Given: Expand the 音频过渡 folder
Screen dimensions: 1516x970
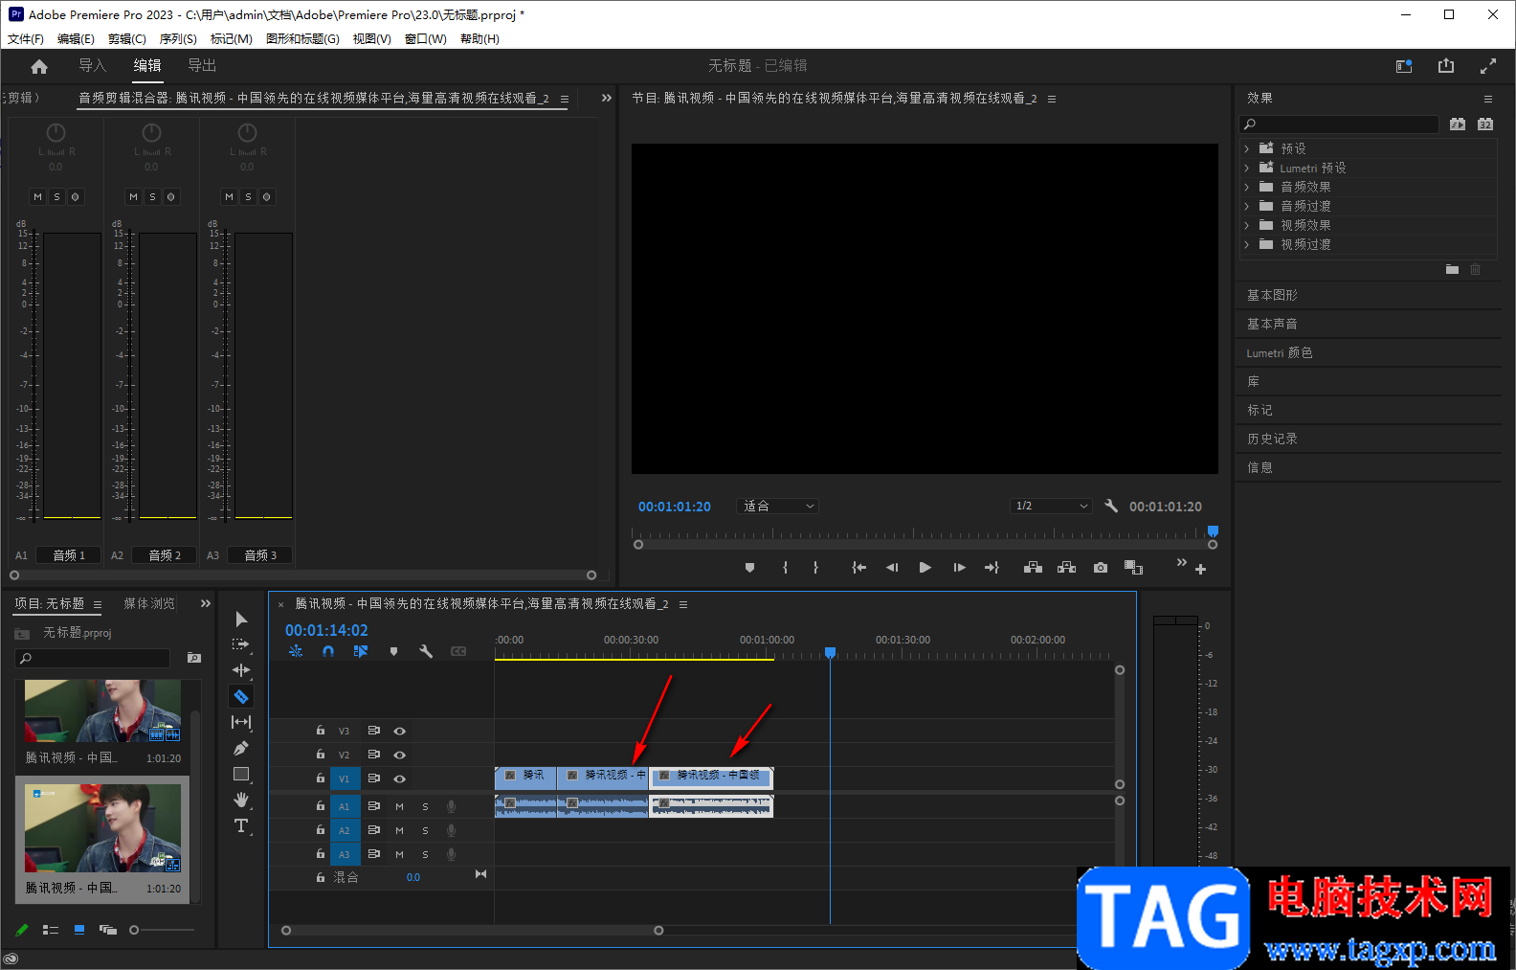Looking at the screenshot, I should 1246,206.
